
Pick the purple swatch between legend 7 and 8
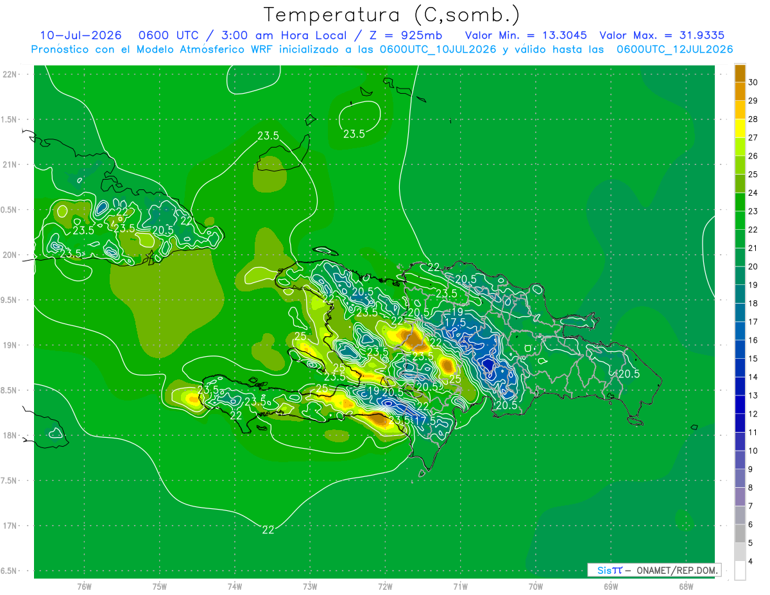click(740, 497)
